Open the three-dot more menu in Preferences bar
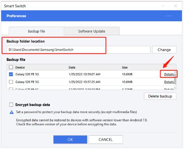 [x=168, y=16]
